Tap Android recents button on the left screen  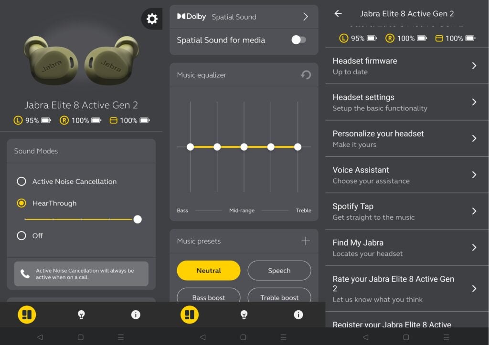click(x=121, y=337)
